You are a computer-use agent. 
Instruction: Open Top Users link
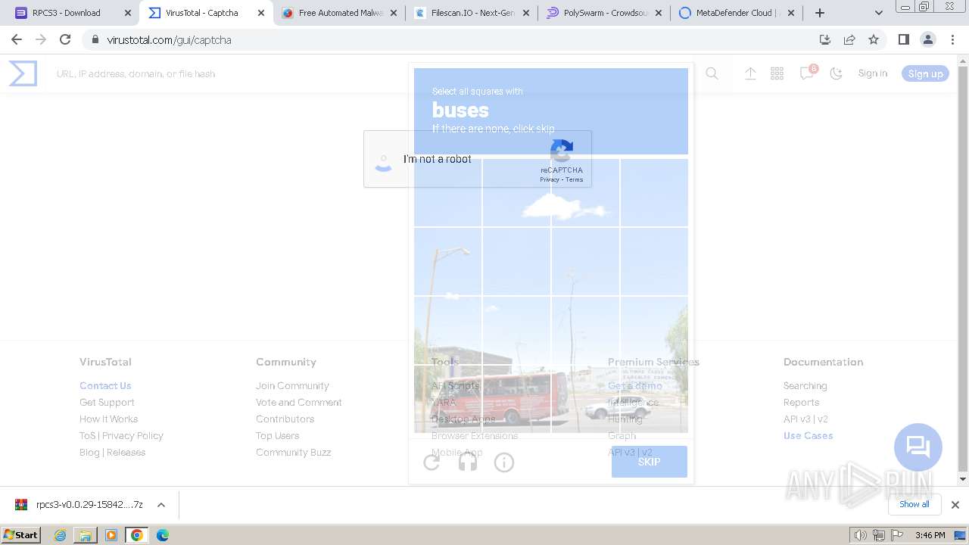coord(277,435)
